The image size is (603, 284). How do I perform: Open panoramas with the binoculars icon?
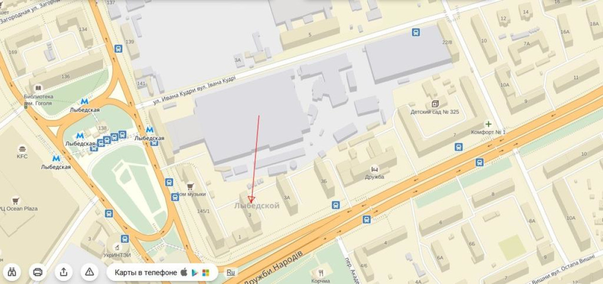(x=13, y=272)
